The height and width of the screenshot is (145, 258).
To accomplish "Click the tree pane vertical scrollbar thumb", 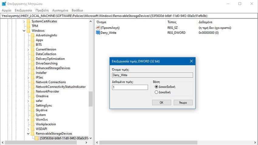I will point(90,99).
